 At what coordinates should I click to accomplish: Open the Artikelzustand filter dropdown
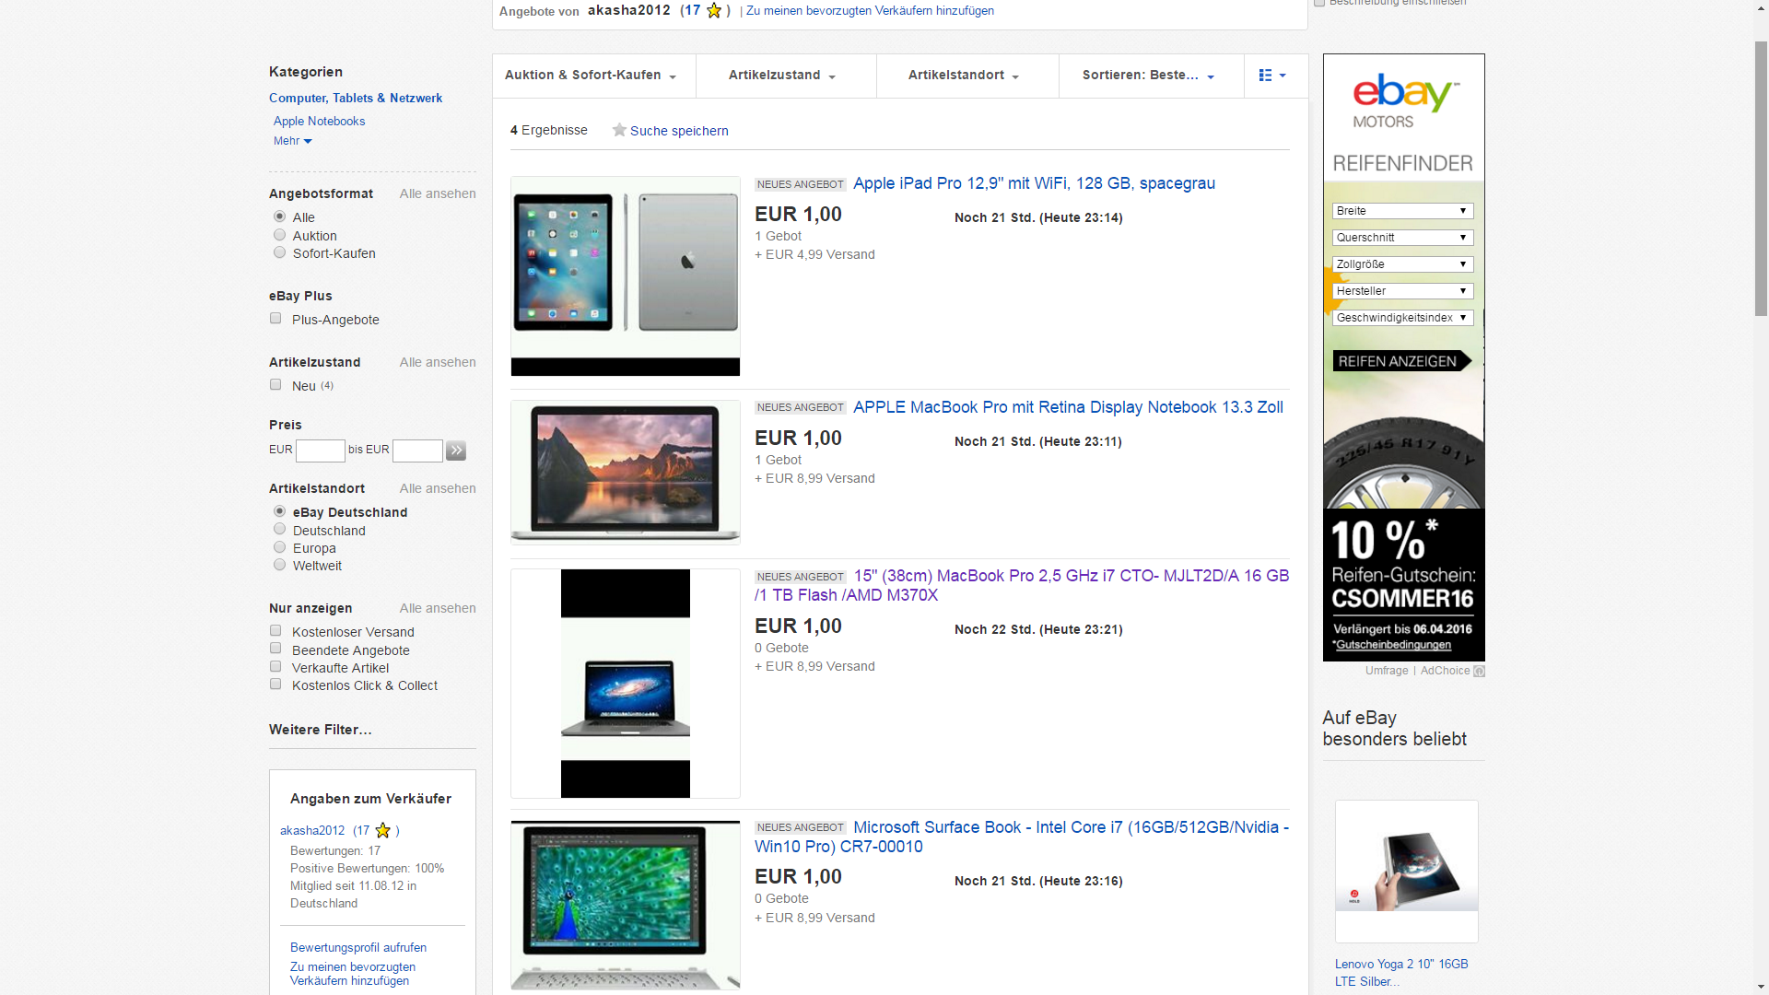(783, 76)
